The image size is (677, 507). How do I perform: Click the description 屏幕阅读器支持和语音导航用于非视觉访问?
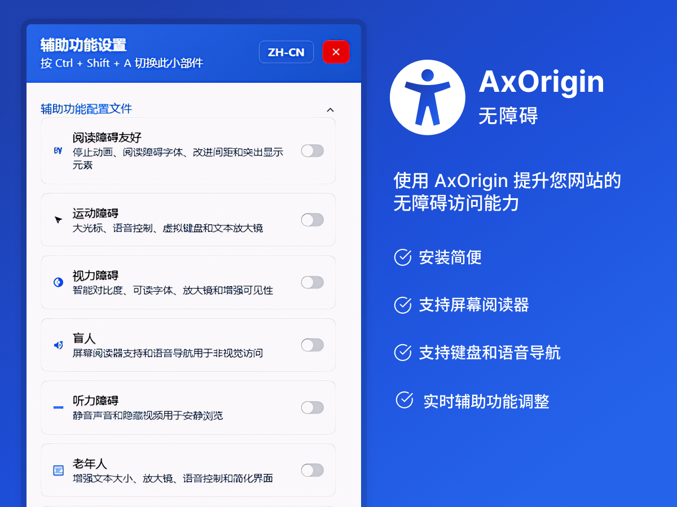(x=168, y=353)
